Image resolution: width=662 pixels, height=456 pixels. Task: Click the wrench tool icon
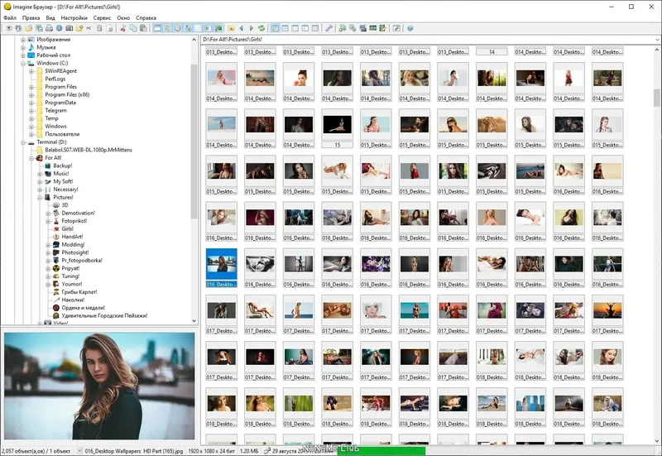point(329,28)
